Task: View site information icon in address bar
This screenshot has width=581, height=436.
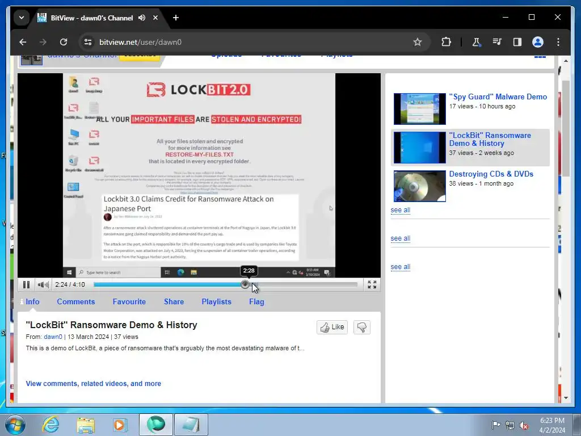Action: 88,42
